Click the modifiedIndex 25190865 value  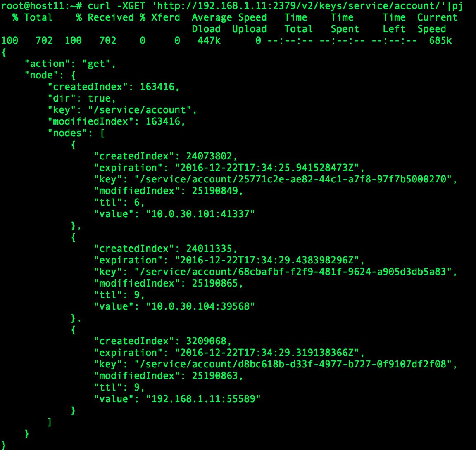215,284
